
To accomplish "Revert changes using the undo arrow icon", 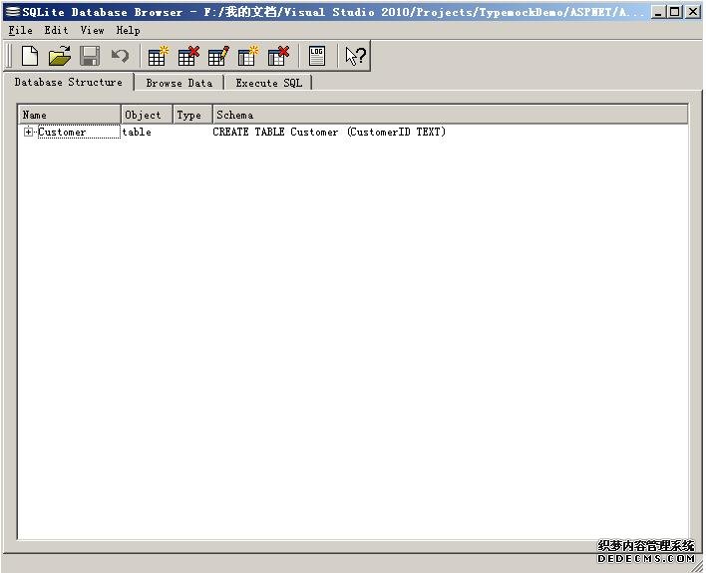I will [x=120, y=57].
